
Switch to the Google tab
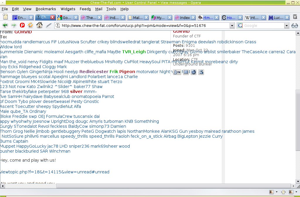click(65, 18)
